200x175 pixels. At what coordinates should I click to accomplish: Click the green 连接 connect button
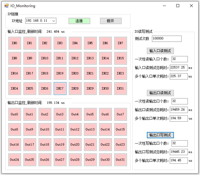[79, 21]
